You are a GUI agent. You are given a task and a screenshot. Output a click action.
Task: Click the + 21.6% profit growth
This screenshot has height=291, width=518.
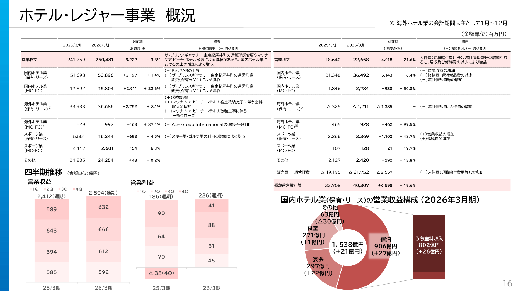pos(408,60)
